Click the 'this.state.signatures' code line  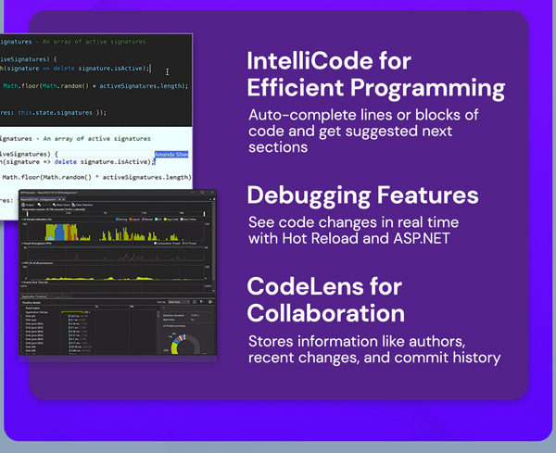(x=53, y=112)
